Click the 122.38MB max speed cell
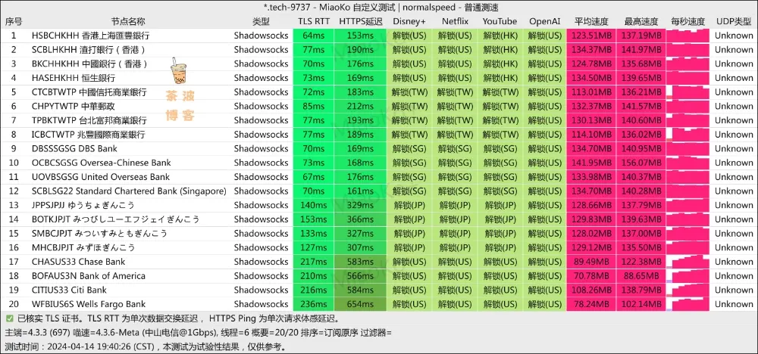The height and width of the screenshot is (354, 758). [641, 262]
